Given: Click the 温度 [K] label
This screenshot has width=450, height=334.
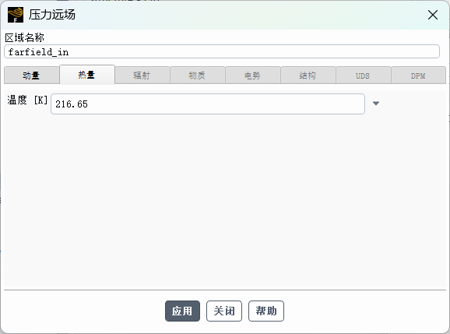Looking at the screenshot, I should [x=27, y=100].
